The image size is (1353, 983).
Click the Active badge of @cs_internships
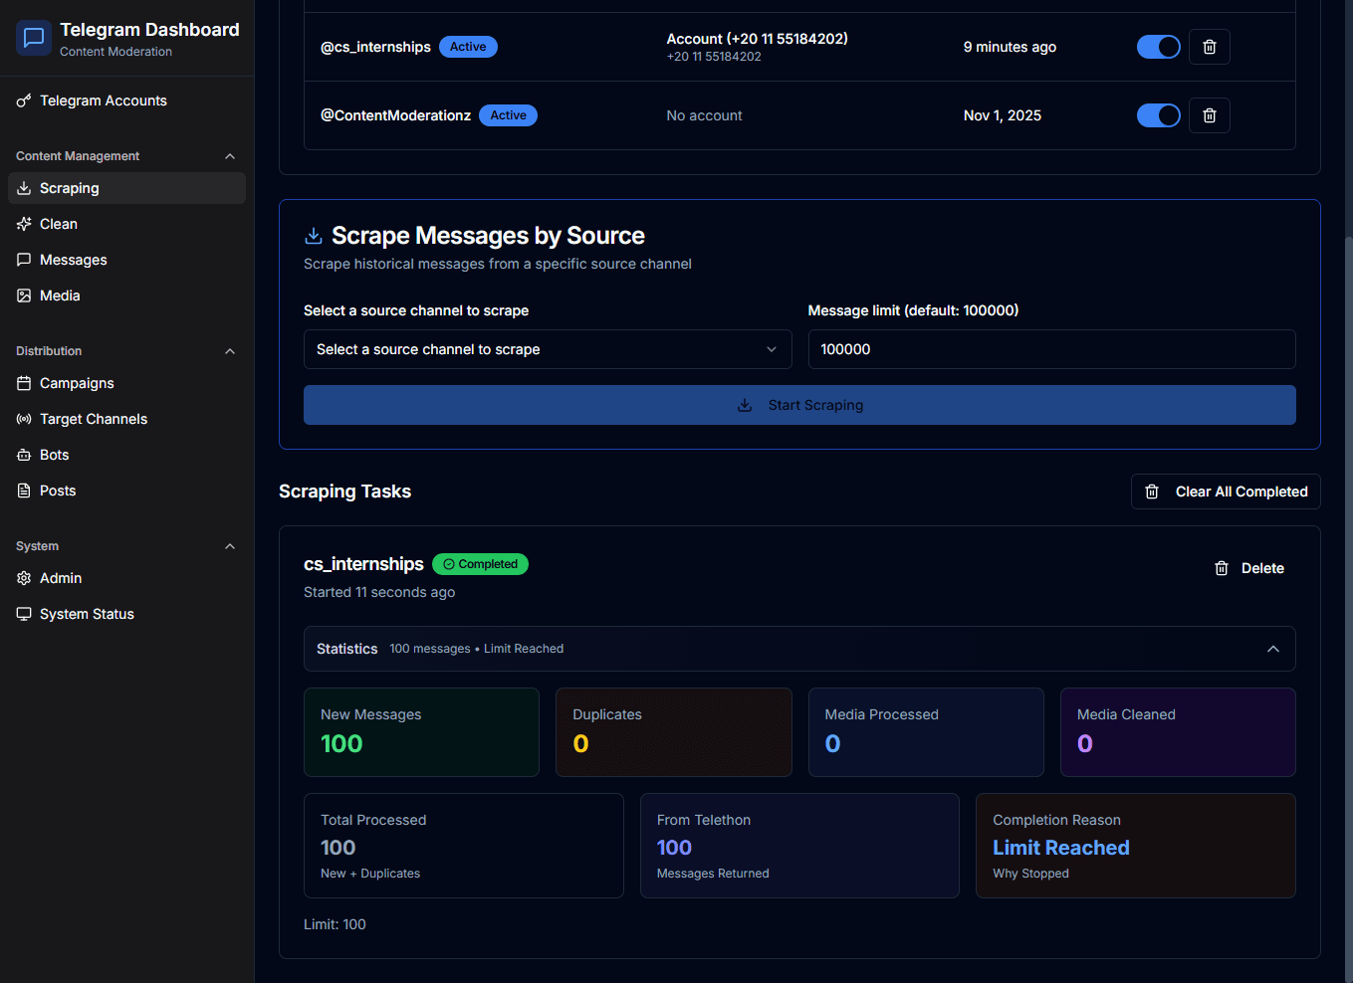point(468,47)
